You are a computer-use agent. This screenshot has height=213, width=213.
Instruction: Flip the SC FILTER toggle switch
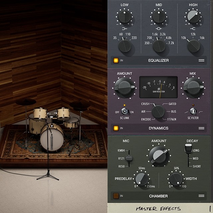click(x=193, y=111)
